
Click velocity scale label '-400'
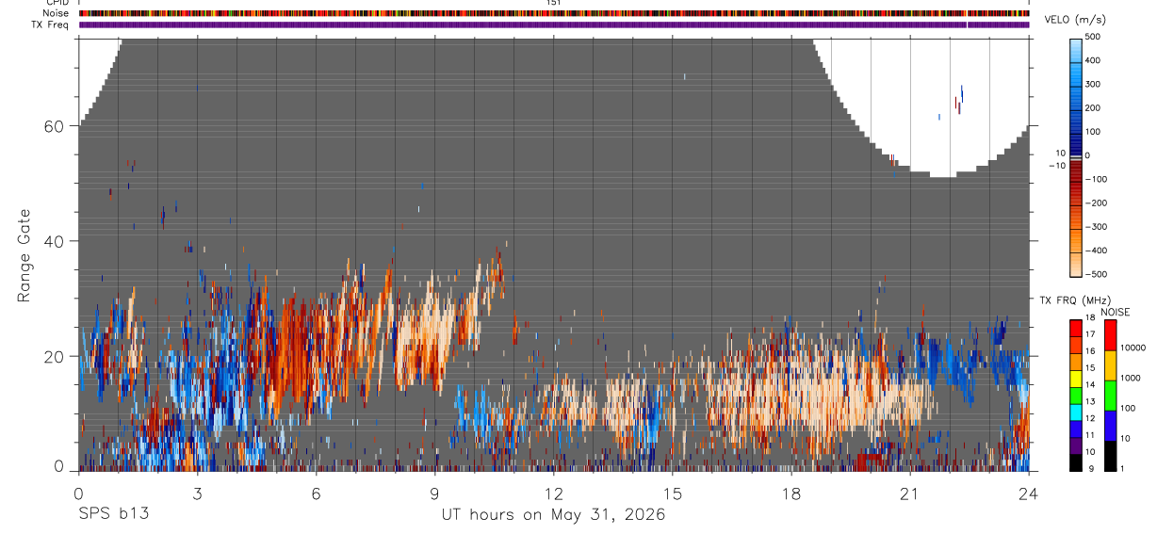[x=1094, y=251]
